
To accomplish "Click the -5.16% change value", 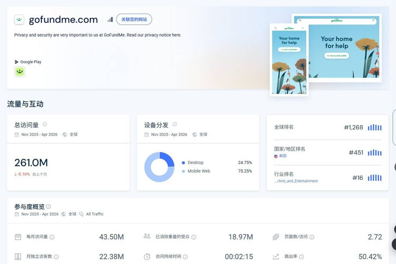I will [x=22, y=174].
